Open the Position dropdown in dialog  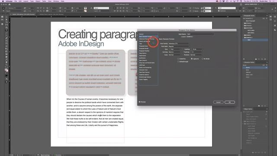(x=196, y=55)
